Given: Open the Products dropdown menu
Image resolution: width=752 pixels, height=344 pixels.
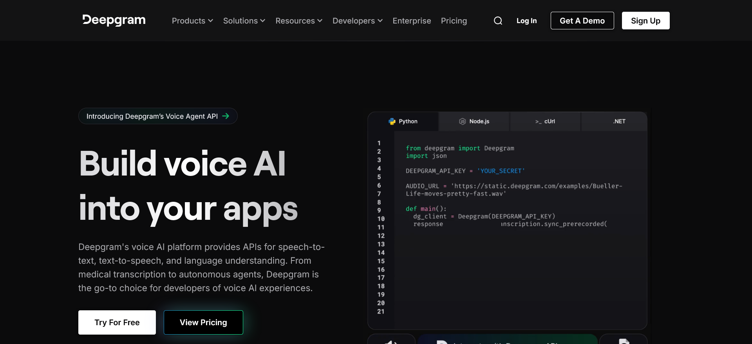Looking at the screenshot, I should 192,21.
